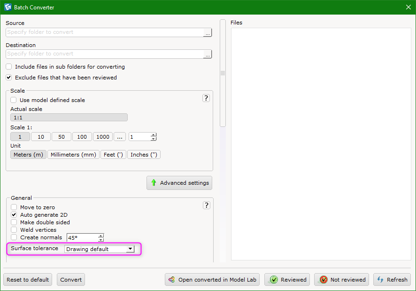Screen dimensions: 416x291
Task: Select scale preset 10
Action: pos(41,137)
